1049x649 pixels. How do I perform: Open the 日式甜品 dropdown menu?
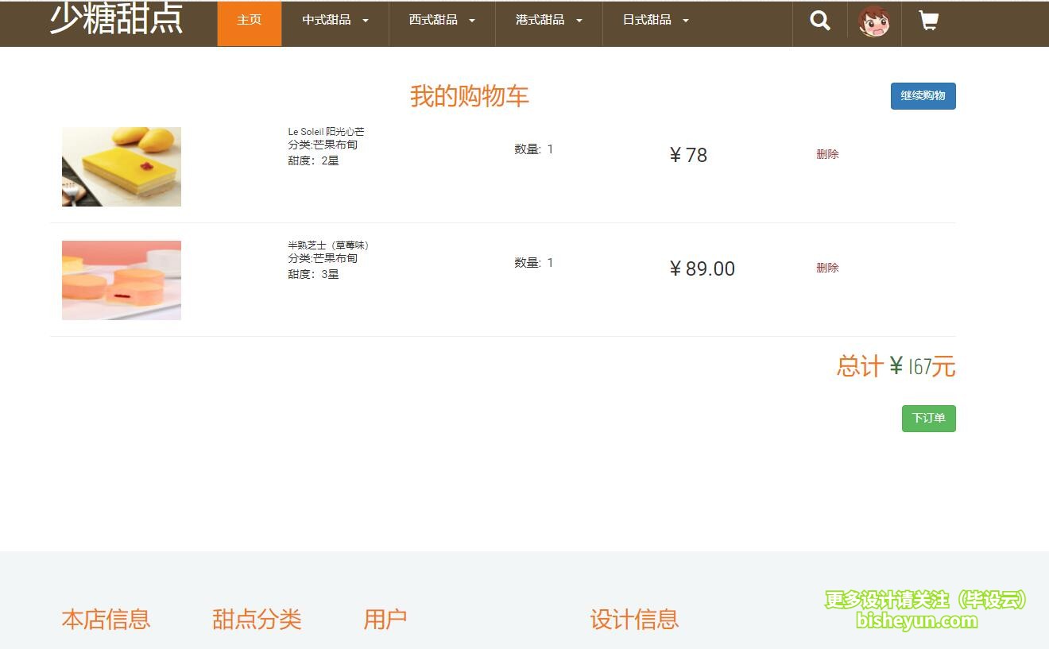point(656,20)
